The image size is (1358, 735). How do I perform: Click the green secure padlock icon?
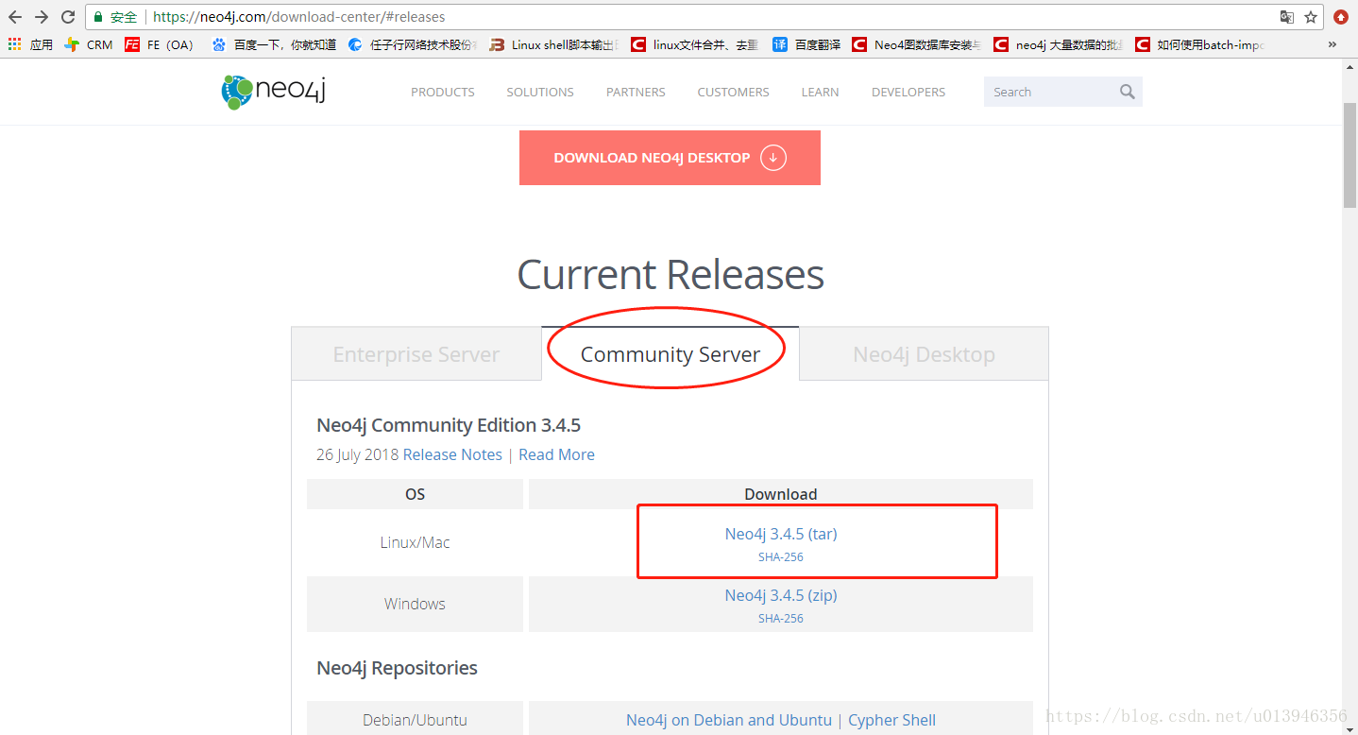click(x=98, y=17)
